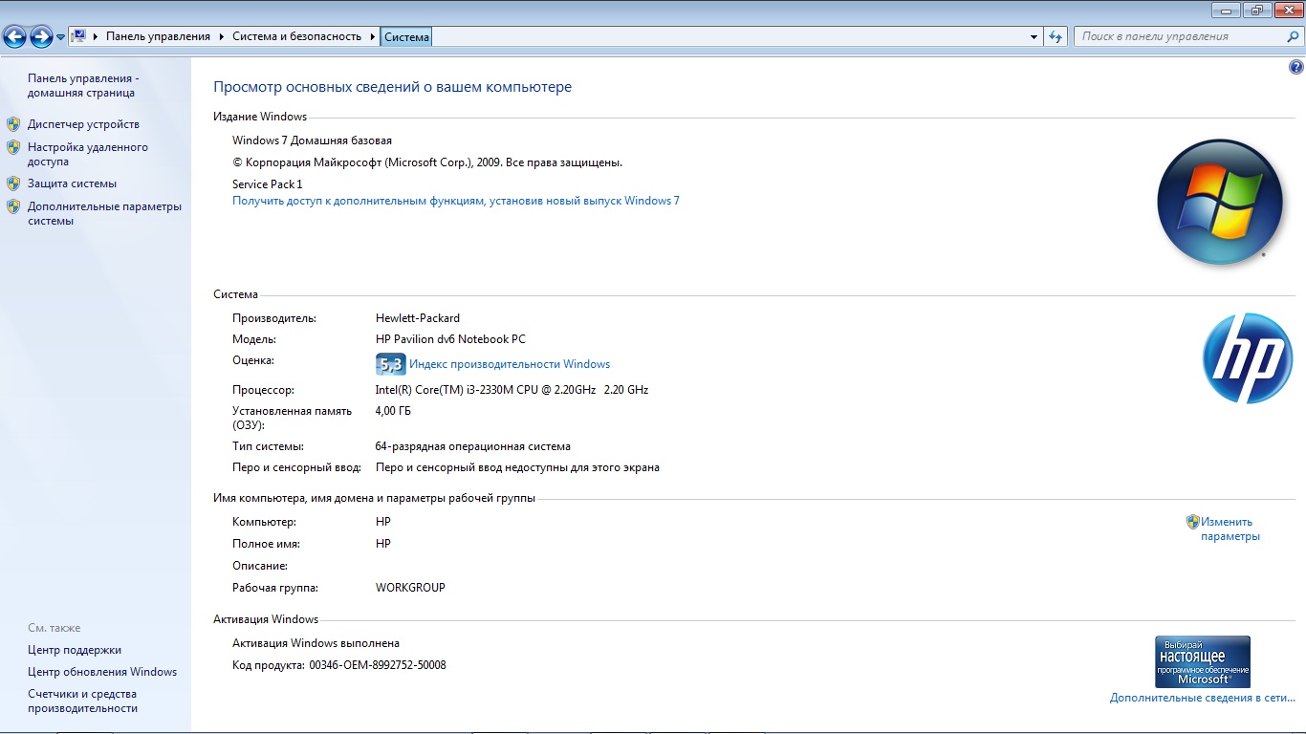Click the "HP" value in the "Компьютер" row

tap(383, 522)
